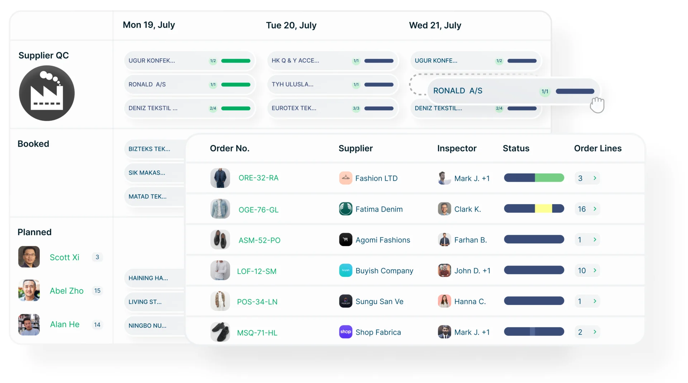The width and height of the screenshot is (688, 383).
Task: Expand order lines for ORE-32-RA
Action: [595, 178]
